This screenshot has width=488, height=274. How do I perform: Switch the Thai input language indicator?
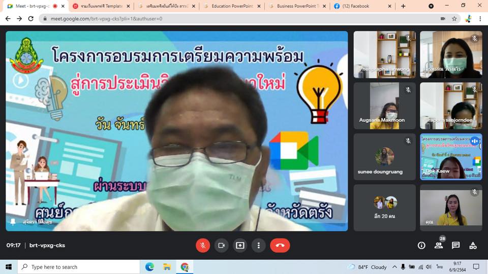(439, 267)
